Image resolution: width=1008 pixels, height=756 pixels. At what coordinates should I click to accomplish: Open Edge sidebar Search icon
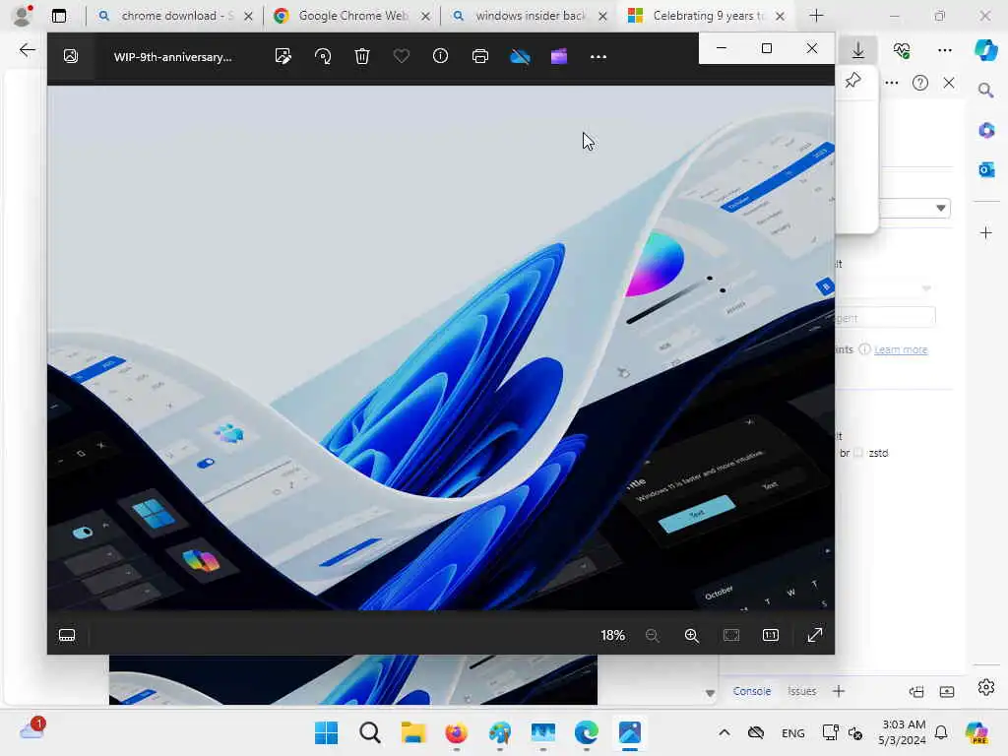click(986, 90)
